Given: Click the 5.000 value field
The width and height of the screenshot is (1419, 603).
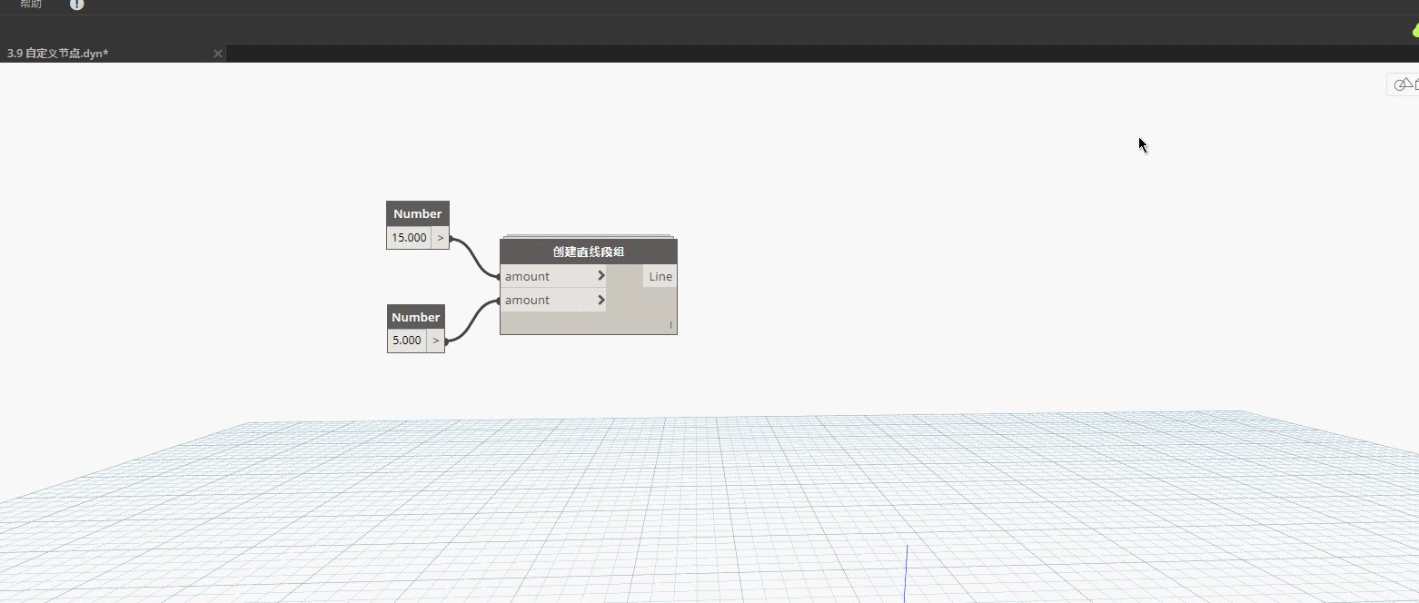Looking at the screenshot, I should (407, 341).
